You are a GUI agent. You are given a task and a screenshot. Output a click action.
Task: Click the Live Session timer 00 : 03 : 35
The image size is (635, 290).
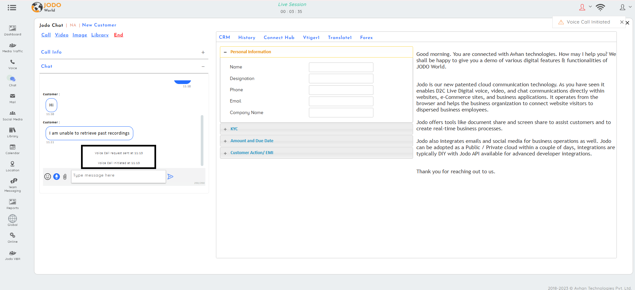291,12
